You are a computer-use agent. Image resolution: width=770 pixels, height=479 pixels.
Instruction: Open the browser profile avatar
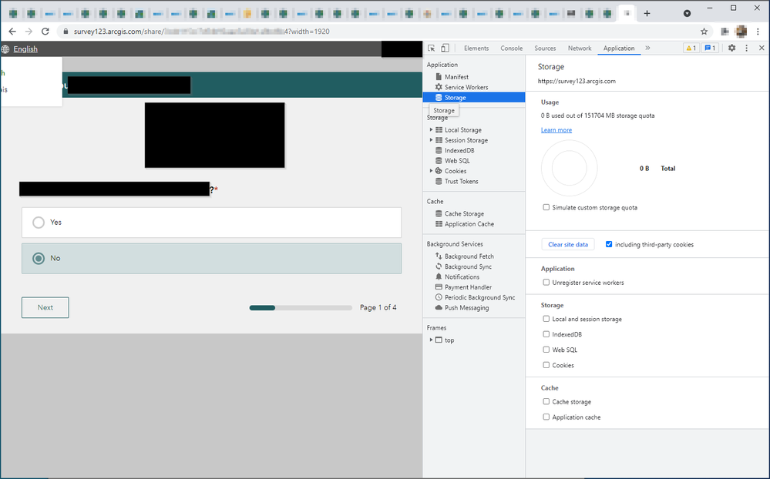pos(741,32)
